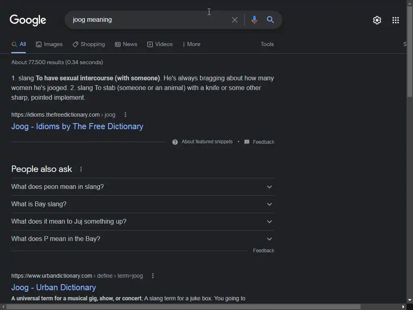Submit search with the magnifying glass icon
Screen dimensions: 413x310
pyautogui.click(x=270, y=20)
